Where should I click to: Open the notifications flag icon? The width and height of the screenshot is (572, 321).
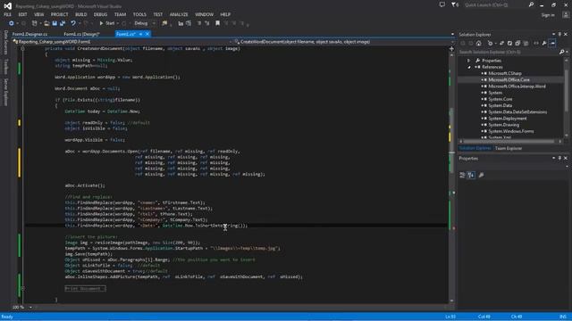455,4
